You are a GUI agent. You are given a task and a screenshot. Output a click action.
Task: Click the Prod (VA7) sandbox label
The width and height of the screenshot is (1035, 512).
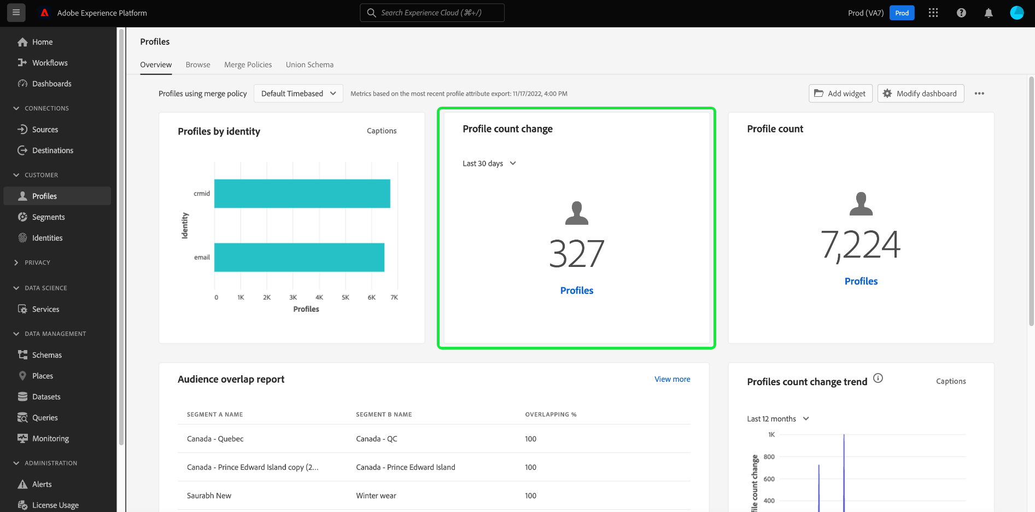pyautogui.click(x=866, y=13)
